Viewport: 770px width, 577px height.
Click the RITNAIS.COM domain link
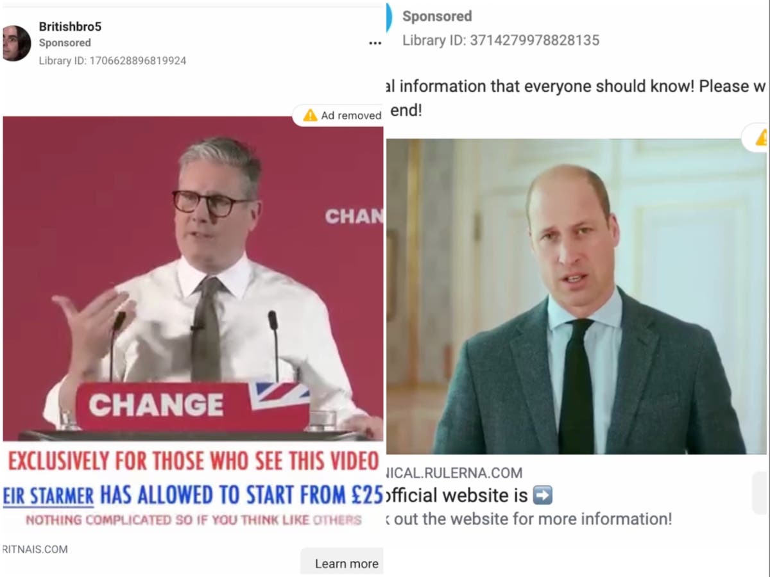point(35,549)
